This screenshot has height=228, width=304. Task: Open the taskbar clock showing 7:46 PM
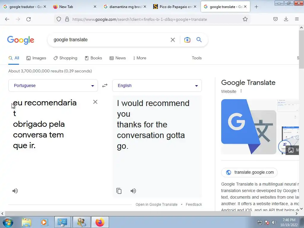(289, 222)
